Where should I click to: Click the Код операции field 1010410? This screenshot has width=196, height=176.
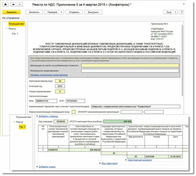[61, 121]
